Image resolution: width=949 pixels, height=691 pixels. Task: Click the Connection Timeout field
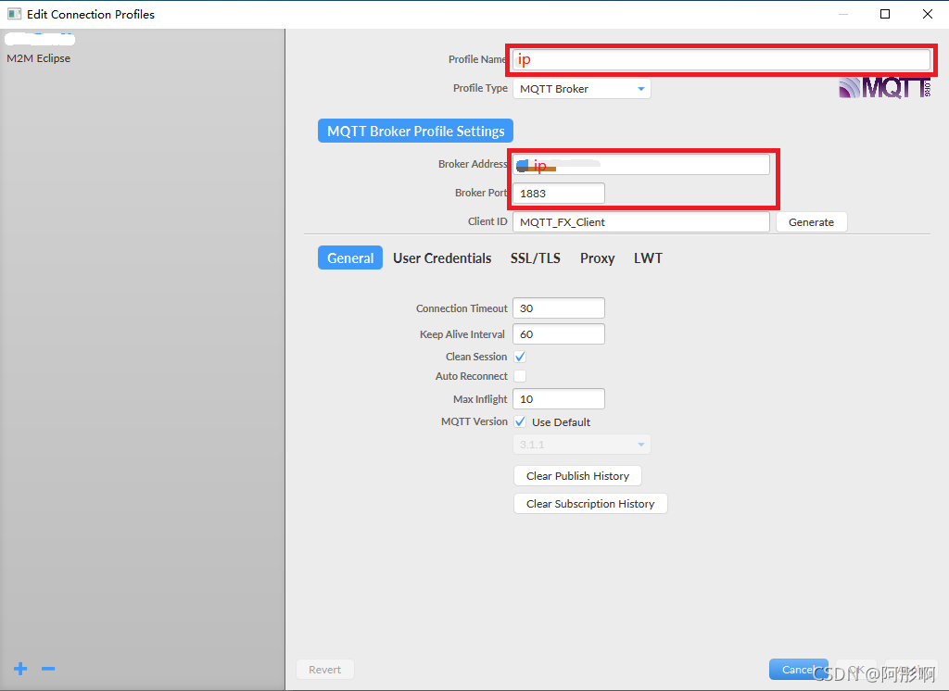click(559, 308)
